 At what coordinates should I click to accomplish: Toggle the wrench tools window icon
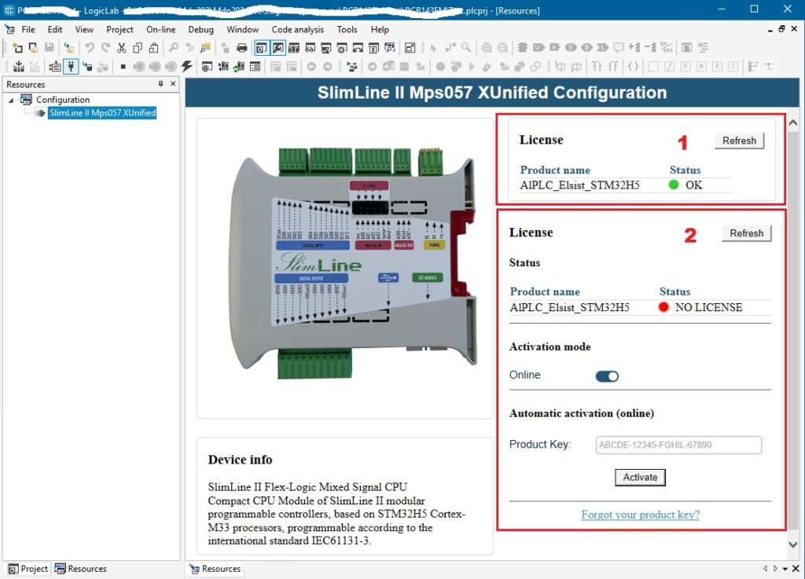[x=278, y=48]
